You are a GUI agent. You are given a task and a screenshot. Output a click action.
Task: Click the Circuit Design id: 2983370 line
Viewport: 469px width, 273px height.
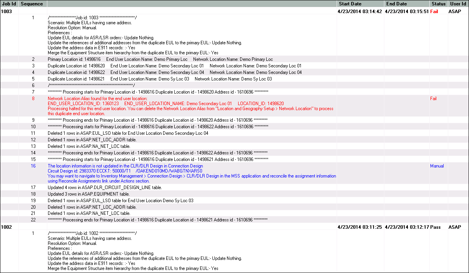coord(125,171)
